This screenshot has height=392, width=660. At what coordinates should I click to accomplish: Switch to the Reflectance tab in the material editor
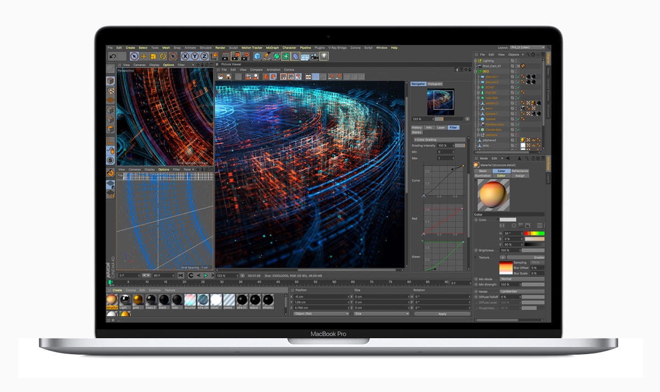(x=520, y=171)
